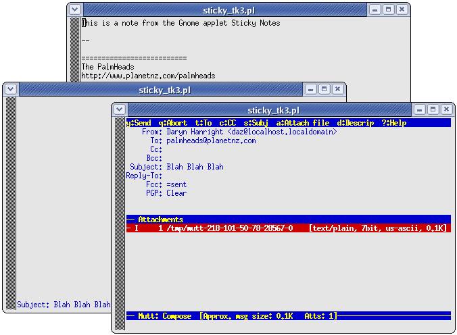
Task: Click the Reply-To: header field
Action: [x=144, y=176]
